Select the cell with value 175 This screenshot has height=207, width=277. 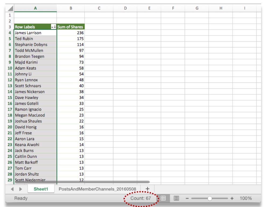(71, 39)
